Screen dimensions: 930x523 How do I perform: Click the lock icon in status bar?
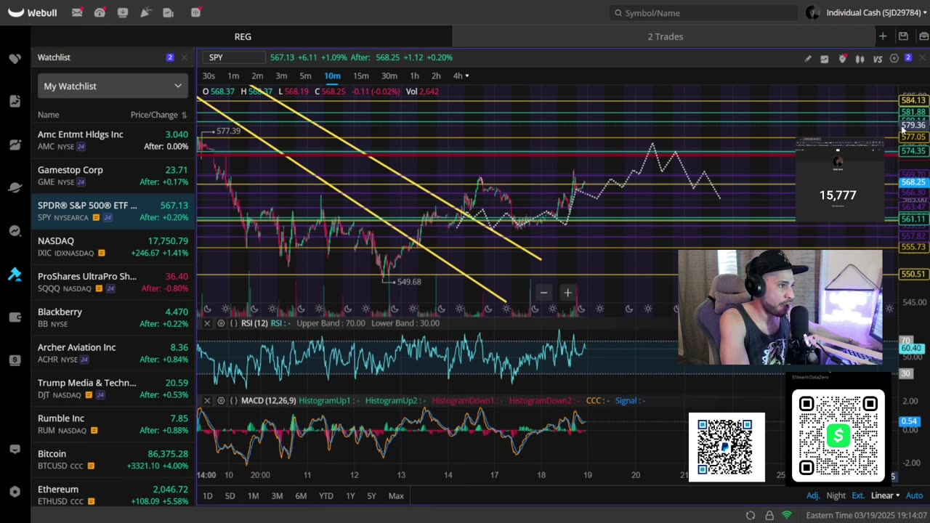tap(769, 515)
